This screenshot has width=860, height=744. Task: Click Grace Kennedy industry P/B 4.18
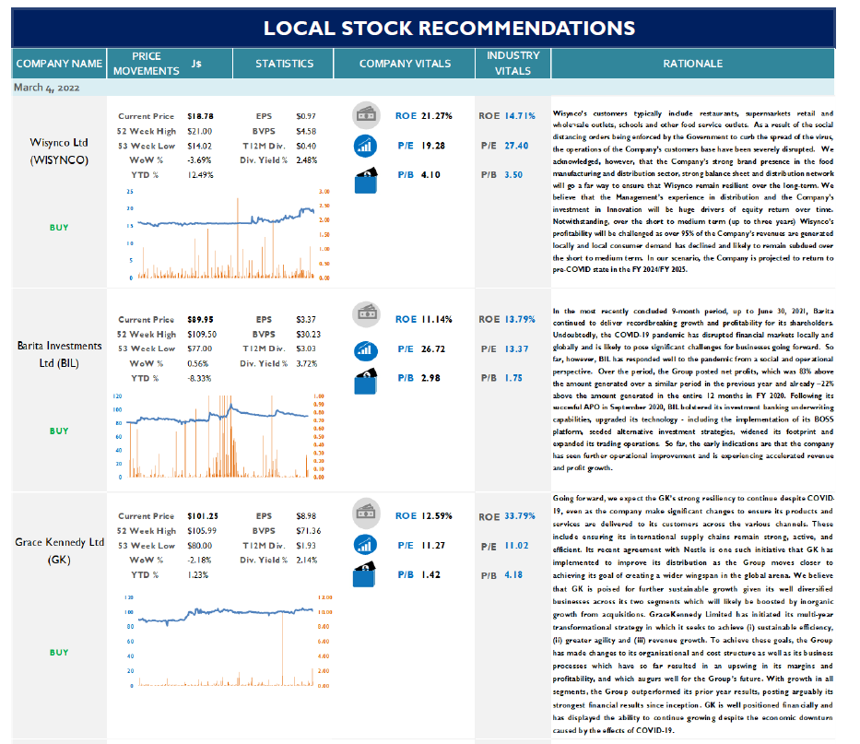click(513, 575)
